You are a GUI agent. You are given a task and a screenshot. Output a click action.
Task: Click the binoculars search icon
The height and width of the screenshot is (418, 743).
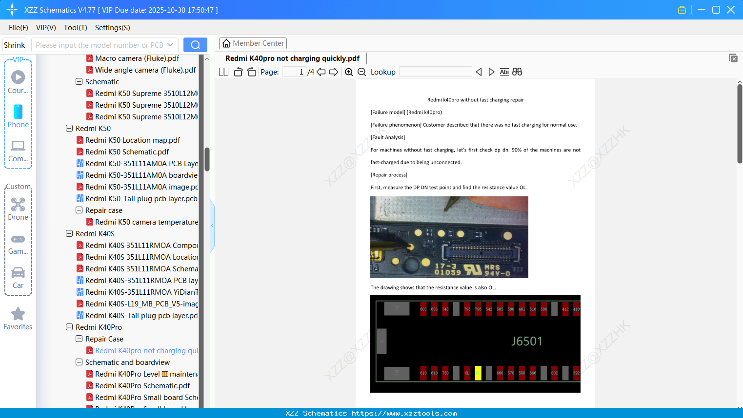tap(517, 72)
